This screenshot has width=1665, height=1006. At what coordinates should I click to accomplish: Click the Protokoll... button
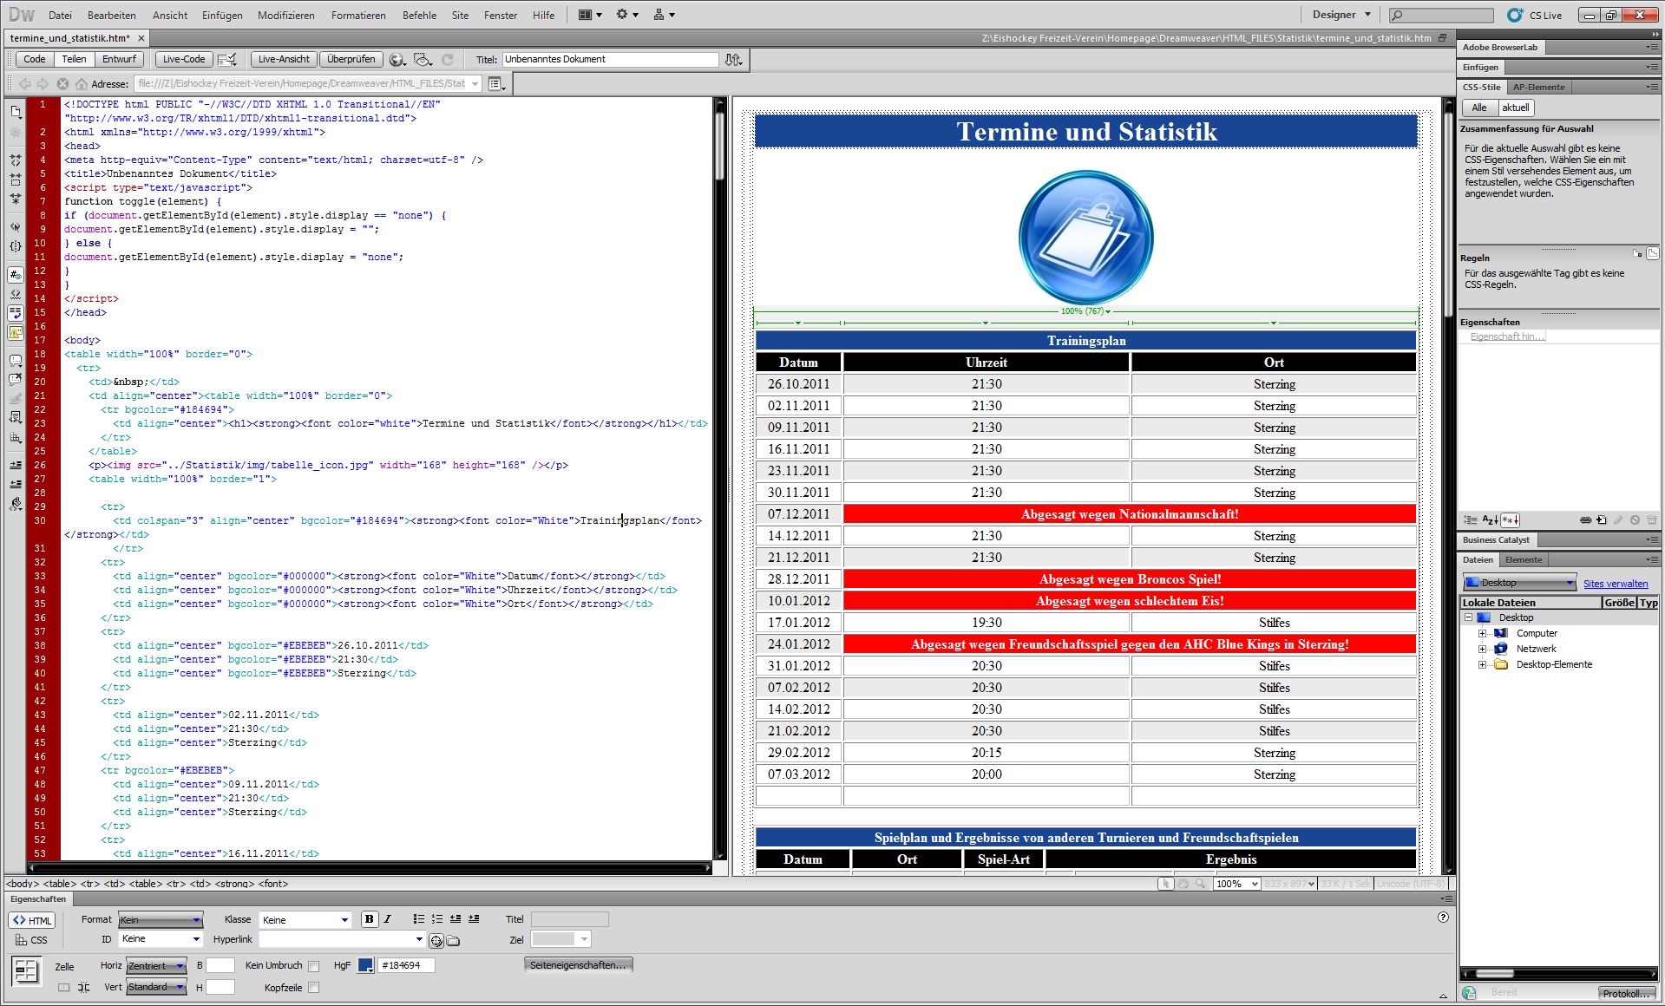(1625, 994)
